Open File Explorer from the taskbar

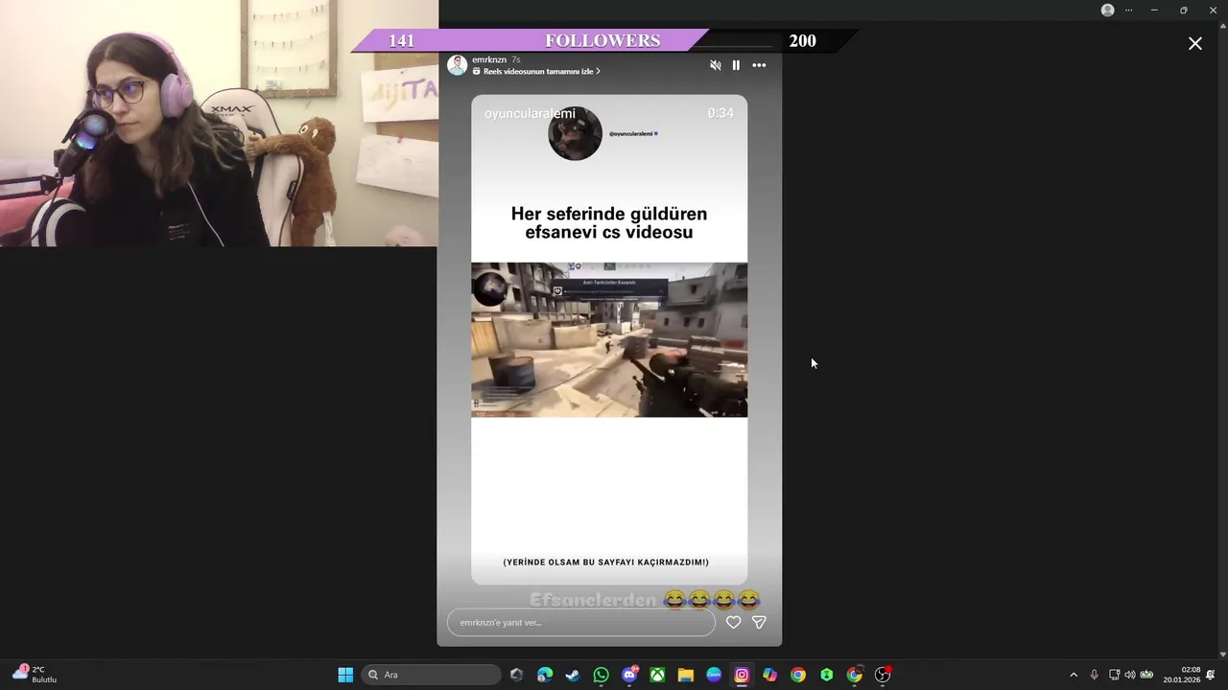pos(685,675)
